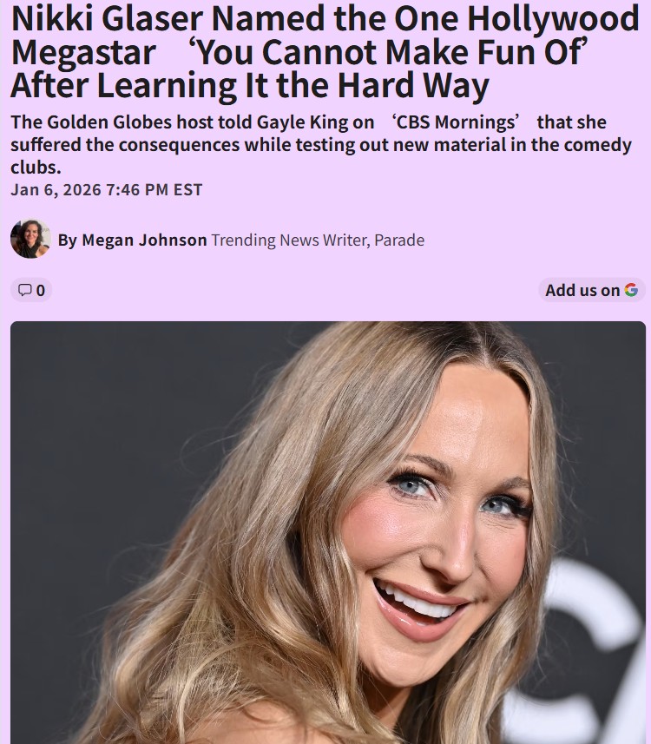Image resolution: width=651 pixels, height=744 pixels.
Task: Open Megan Johnson's author avatar photo
Action: 30,239
